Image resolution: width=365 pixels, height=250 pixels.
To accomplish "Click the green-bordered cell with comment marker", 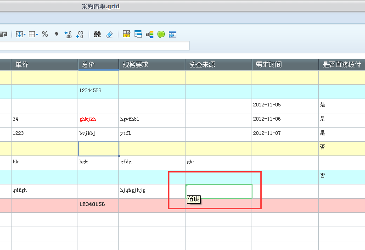I will 219,191.
